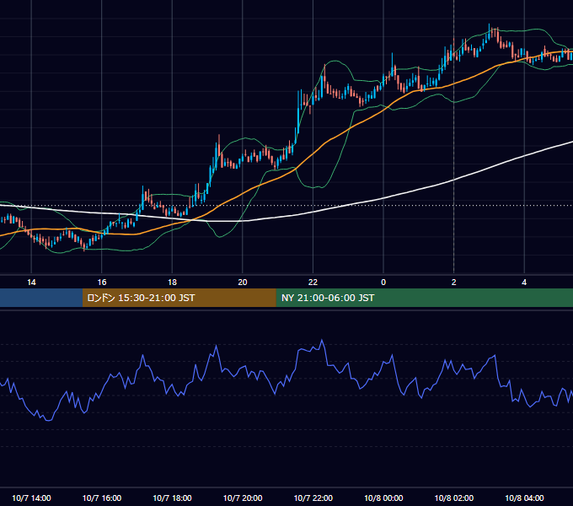Click the upper time axis label 0

383,283
